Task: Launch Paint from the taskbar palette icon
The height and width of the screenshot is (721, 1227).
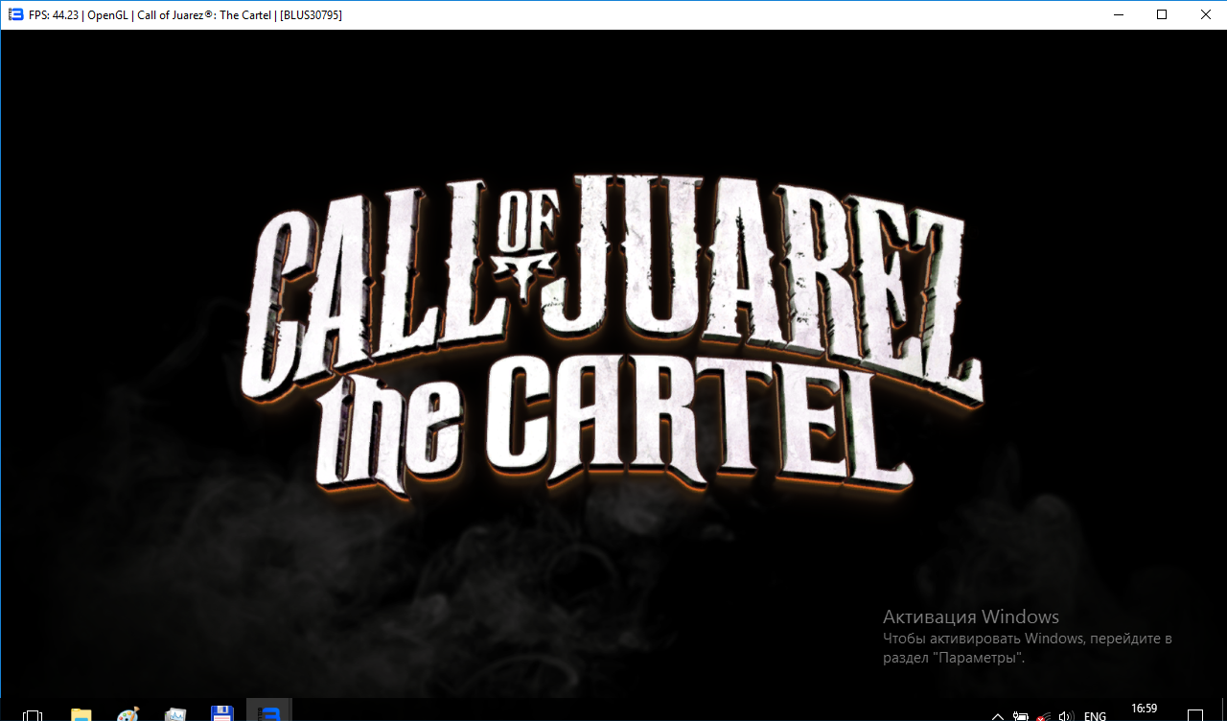Action: pos(128,714)
